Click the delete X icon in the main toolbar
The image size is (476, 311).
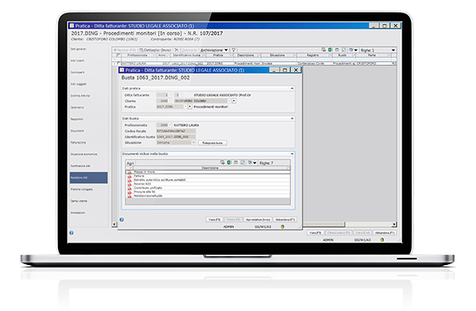[x=176, y=50]
